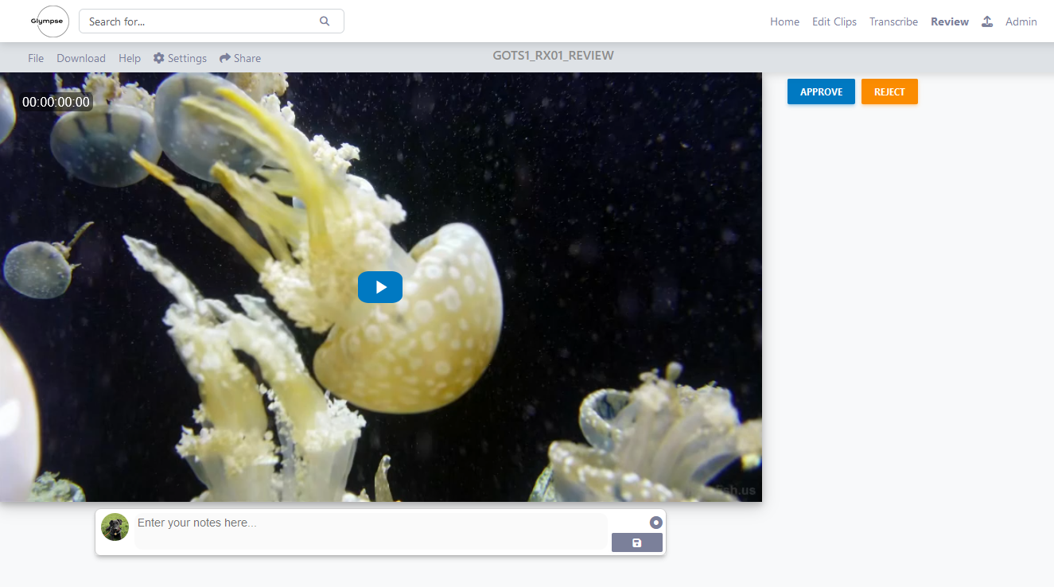The height and width of the screenshot is (587, 1054).
Task: Click the Glympse logo
Action: [49, 21]
